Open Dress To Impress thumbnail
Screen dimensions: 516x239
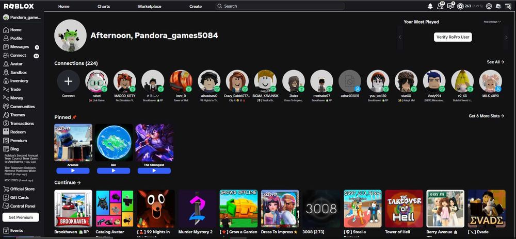click(x=280, y=209)
